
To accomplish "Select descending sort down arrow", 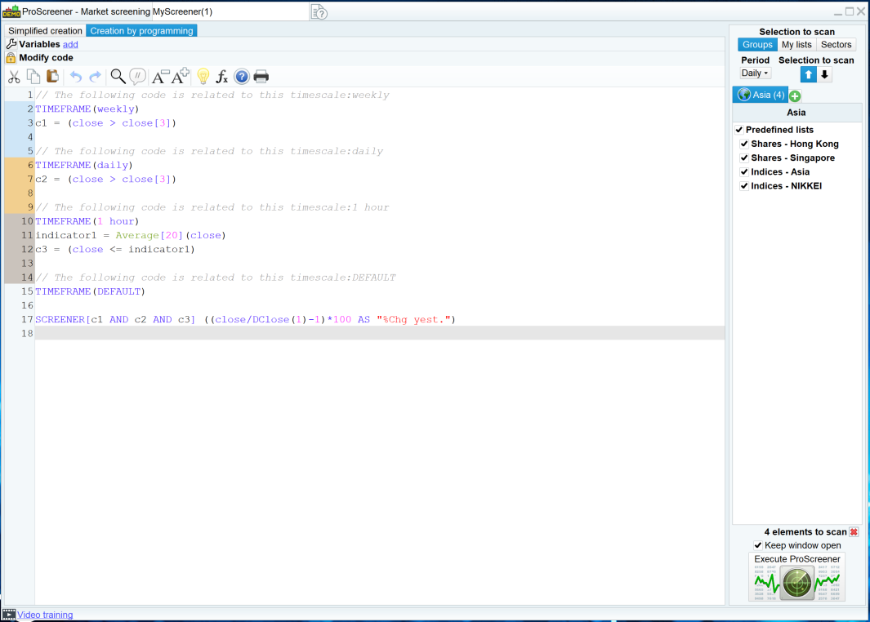I will tap(825, 75).
